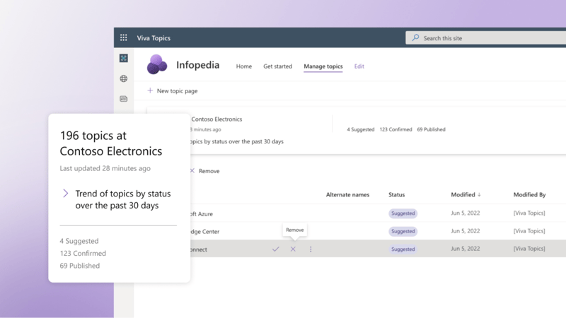Expand Trend of topics chevron in card
This screenshot has width=566, height=318.
click(x=65, y=193)
